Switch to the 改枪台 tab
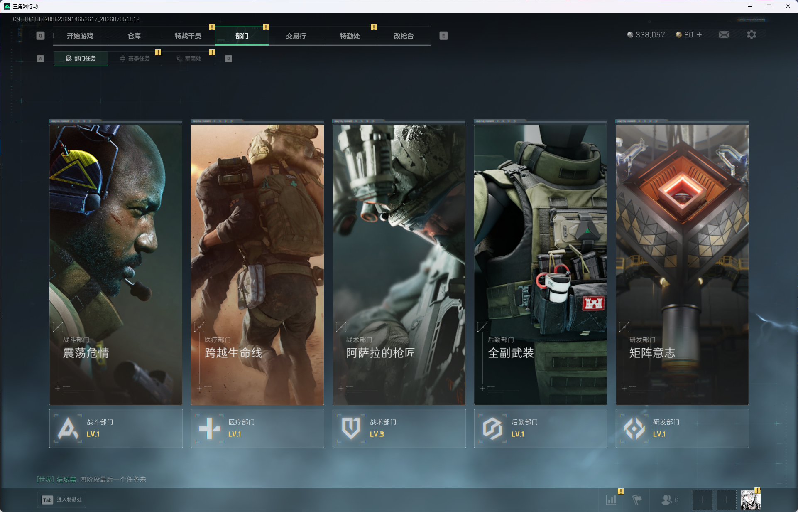798x512 pixels. (404, 36)
